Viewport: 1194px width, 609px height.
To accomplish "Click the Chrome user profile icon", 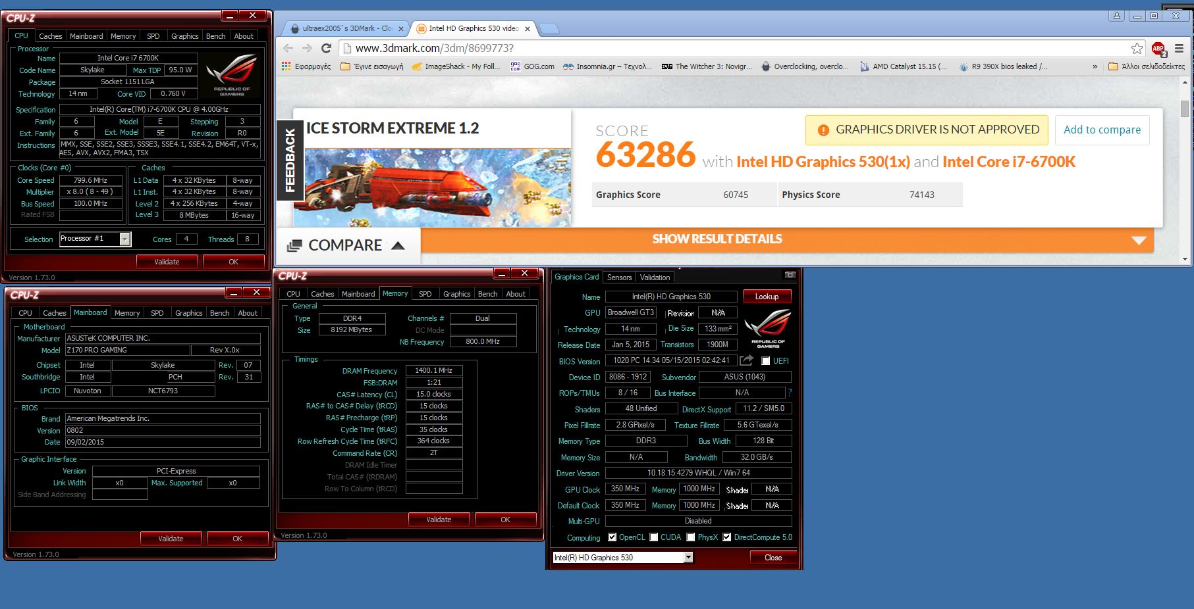I will click(1116, 16).
